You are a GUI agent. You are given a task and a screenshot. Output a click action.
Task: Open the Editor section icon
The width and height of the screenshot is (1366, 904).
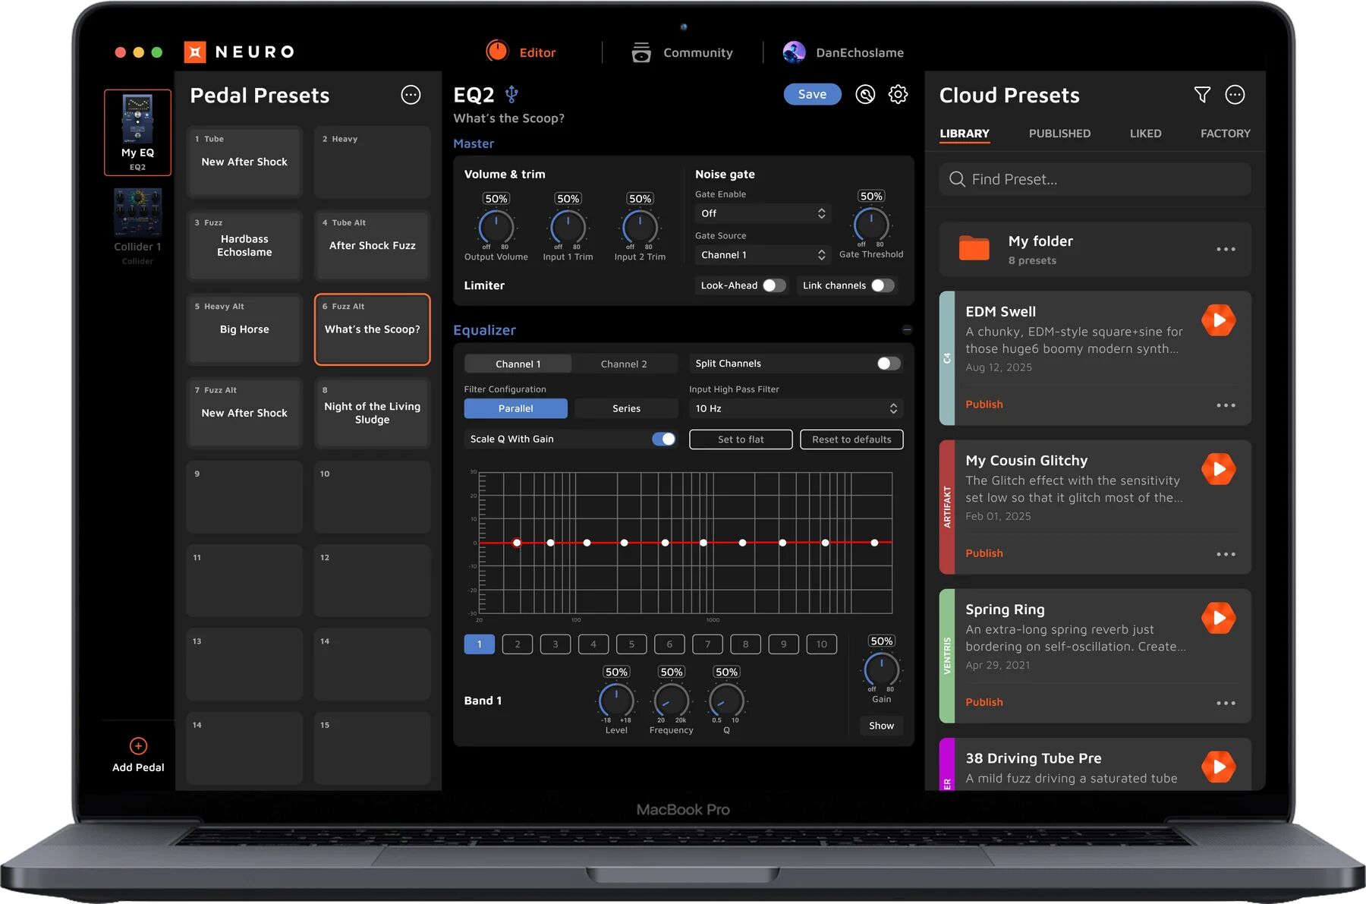point(497,51)
